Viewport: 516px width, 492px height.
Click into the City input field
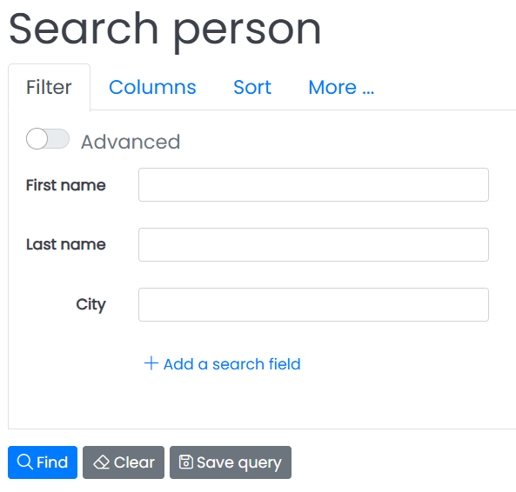[x=313, y=304]
